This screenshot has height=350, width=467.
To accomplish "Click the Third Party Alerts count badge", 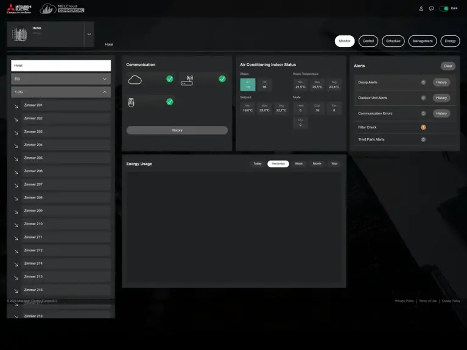I will click(423, 139).
